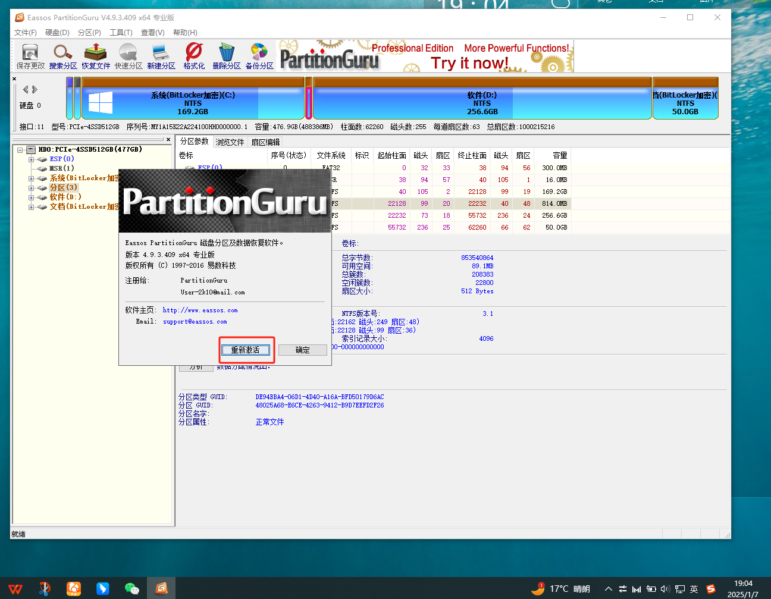Select the table row with 256.6GB capacity

coord(374,215)
